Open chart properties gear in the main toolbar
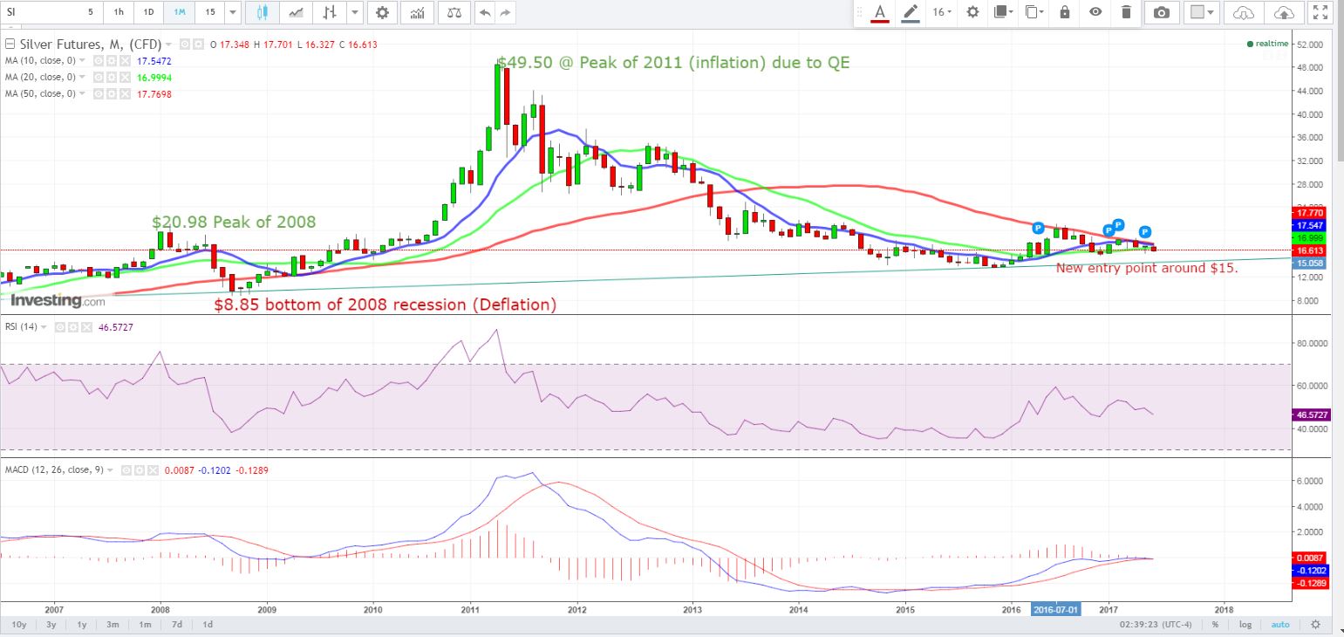The image size is (1344, 637). pos(382,12)
